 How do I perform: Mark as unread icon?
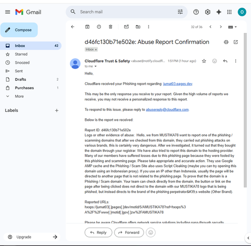click(x=127, y=27)
